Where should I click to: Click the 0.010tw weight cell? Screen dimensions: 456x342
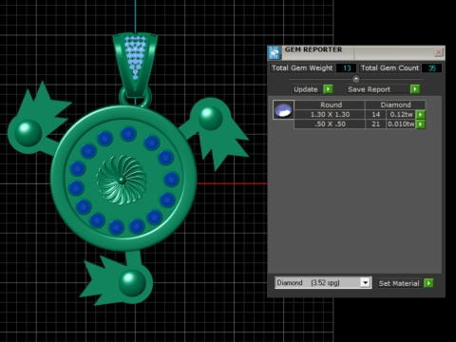click(401, 123)
